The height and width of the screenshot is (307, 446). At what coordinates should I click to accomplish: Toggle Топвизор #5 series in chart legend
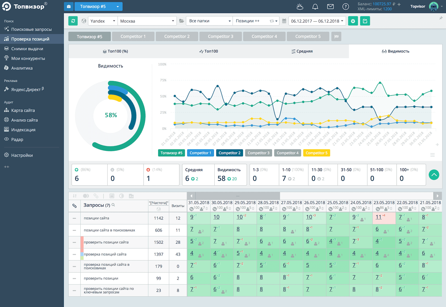point(171,153)
